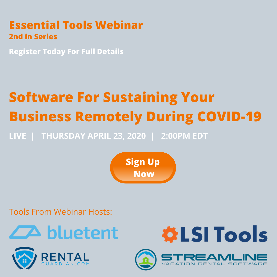The width and height of the screenshot is (277, 277).
Task: Click the LSI Tools wordmark
Action: point(224,234)
